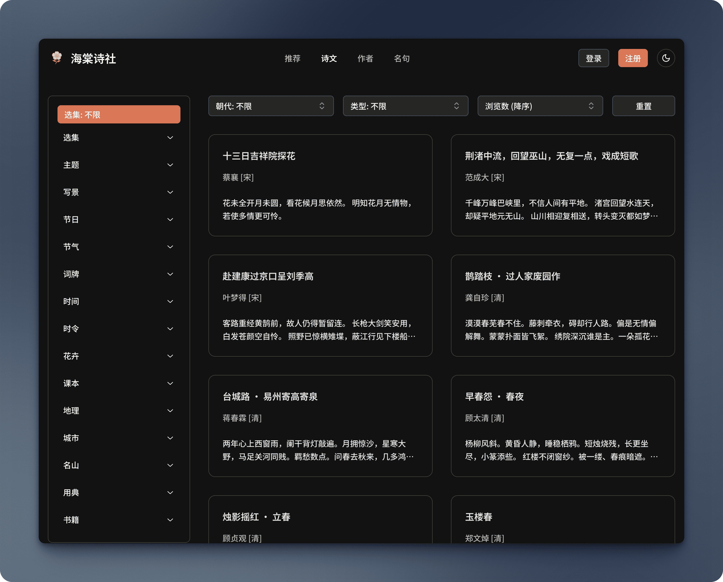Expand the 选集 chevron in sidebar

click(x=170, y=138)
